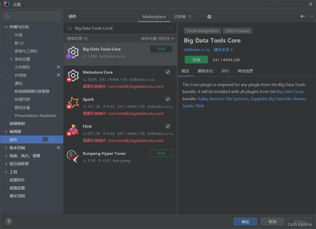Click the project-level icon beside 文件颜色

pos(58,67)
